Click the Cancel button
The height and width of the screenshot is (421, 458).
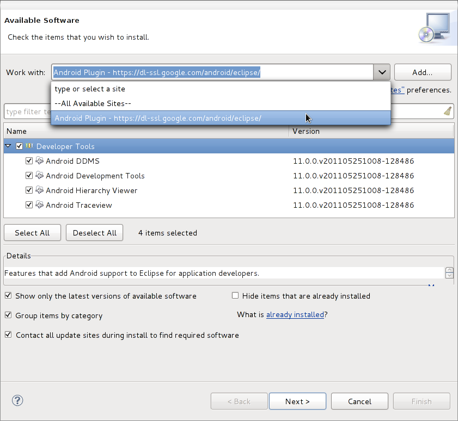pos(359,401)
